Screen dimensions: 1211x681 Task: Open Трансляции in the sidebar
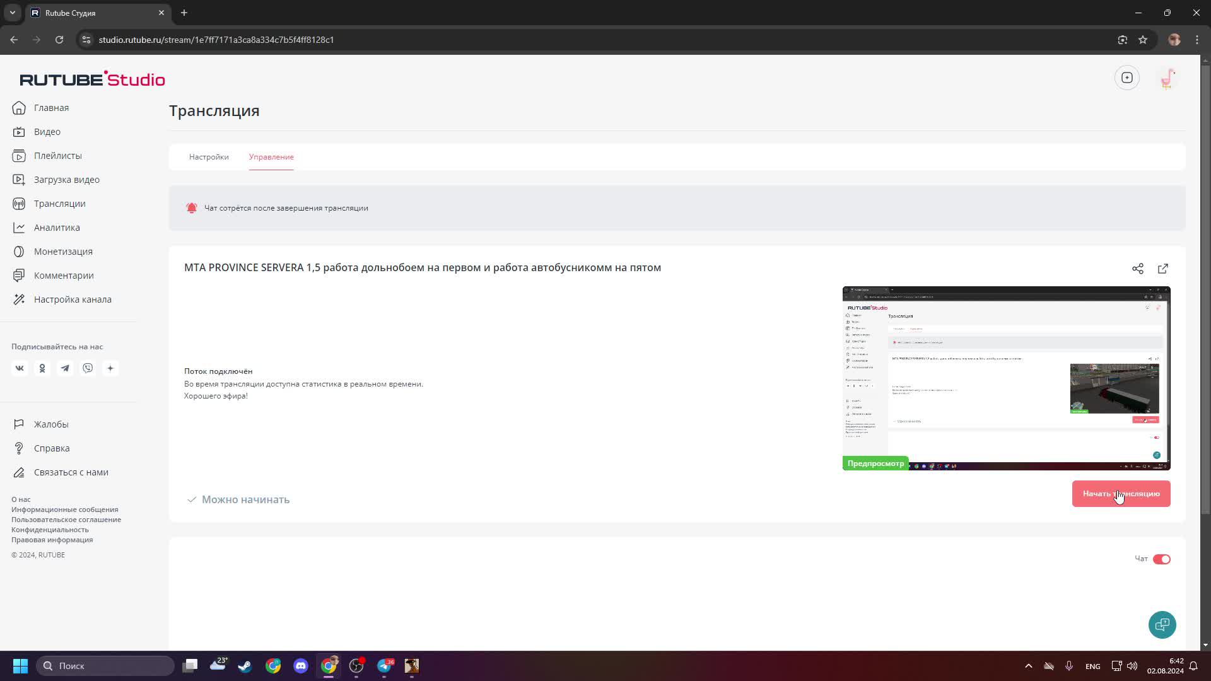pyautogui.click(x=59, y=204)
